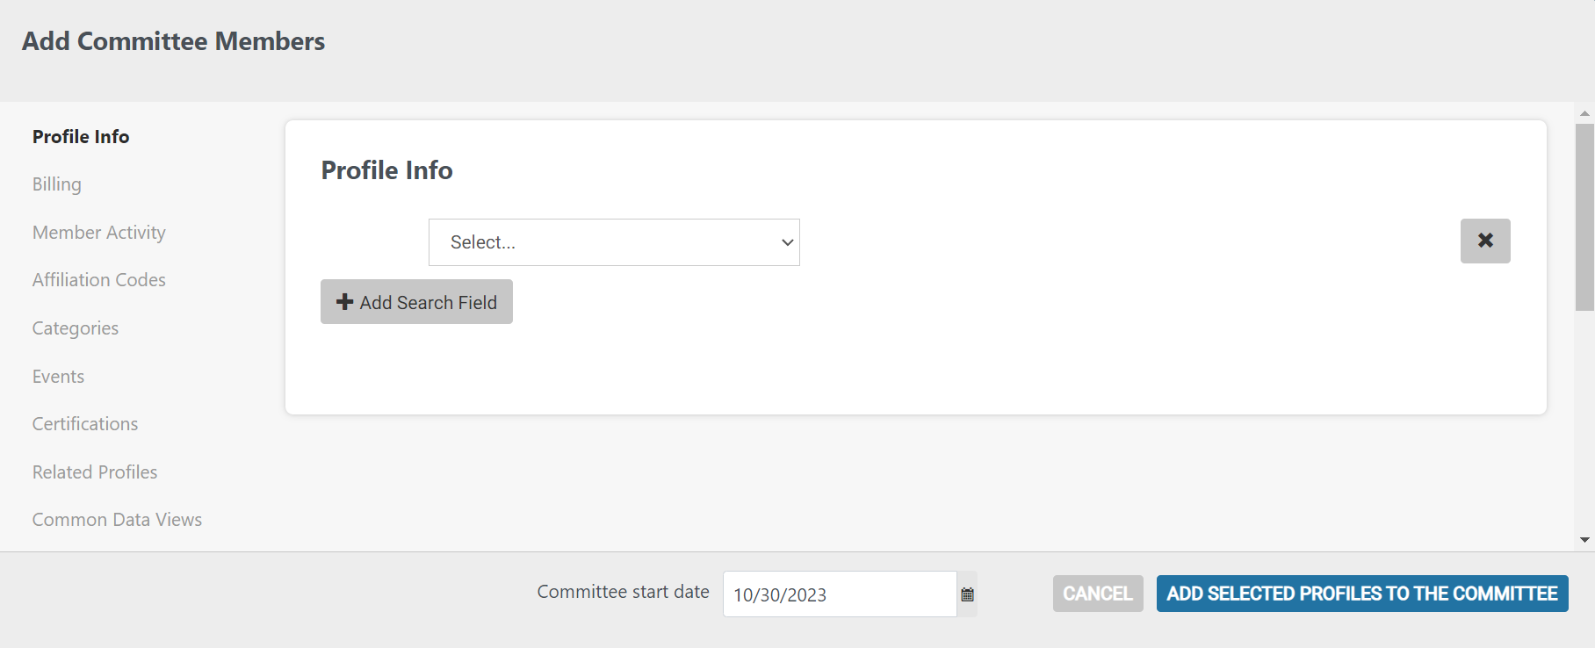Click the Committee start date field
The width and height of the screenshot is (1595, 648).
click(840, 594)
